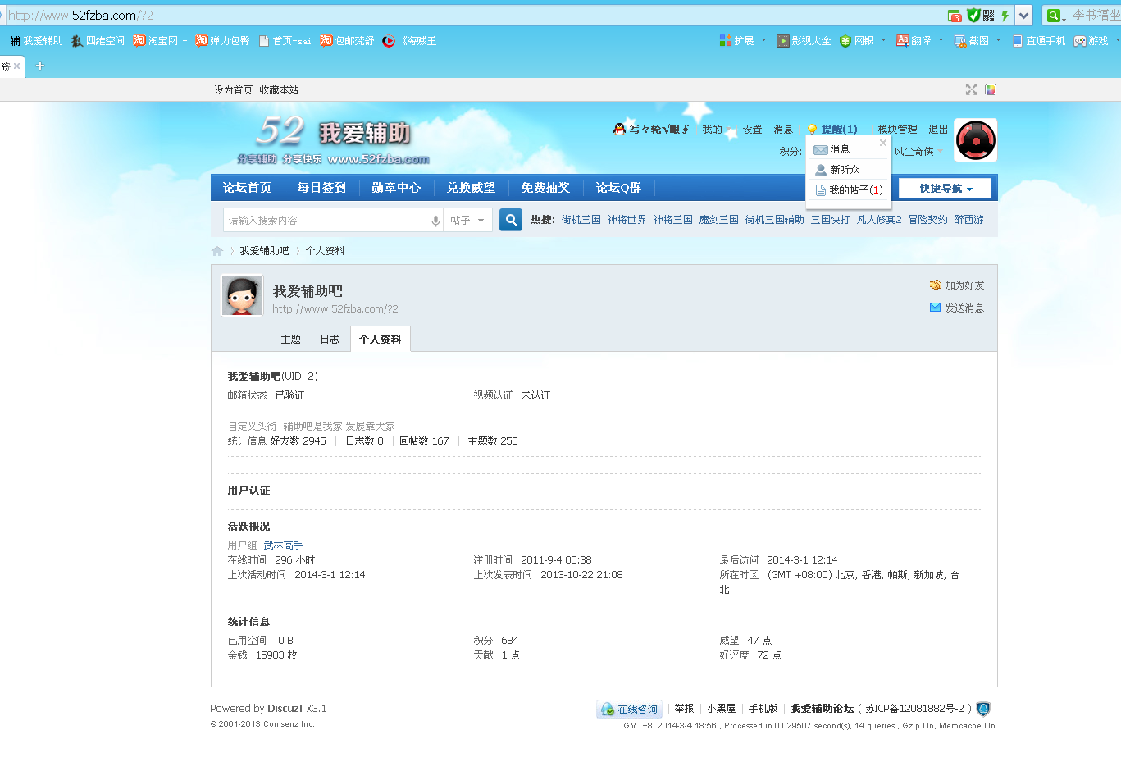This screenshot has width=1121, height=762.
Task: Open the 消息 item in reminder popup
Action: [x=848, y=149]
